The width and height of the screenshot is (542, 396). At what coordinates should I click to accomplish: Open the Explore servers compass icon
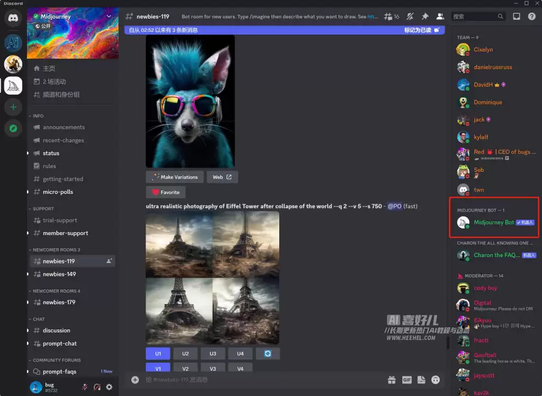coord(13,129)
